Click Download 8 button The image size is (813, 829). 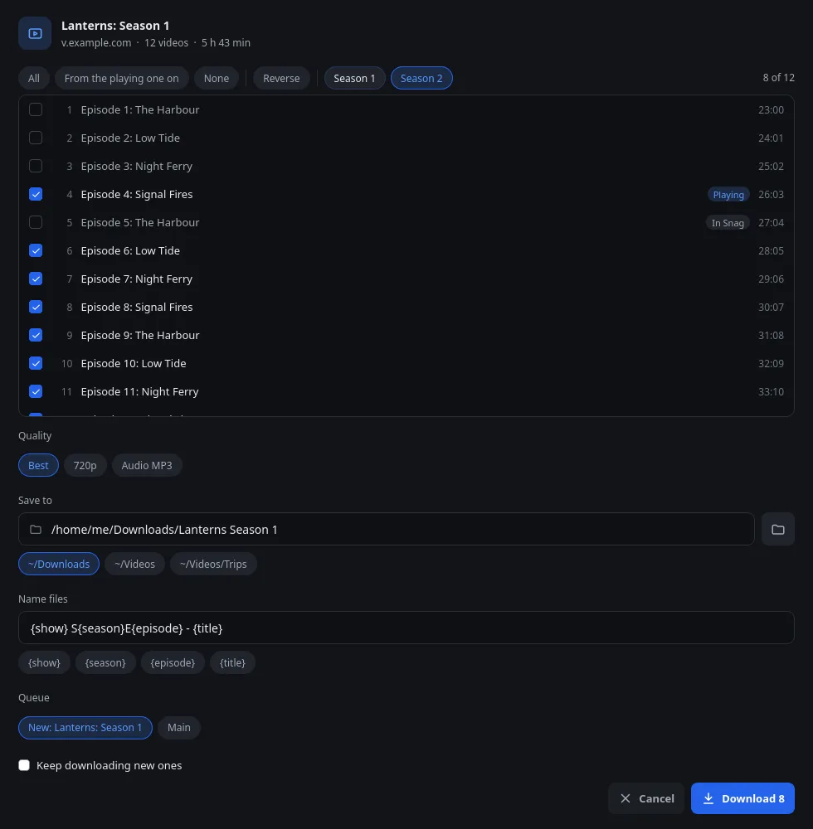tap(742, 798)
